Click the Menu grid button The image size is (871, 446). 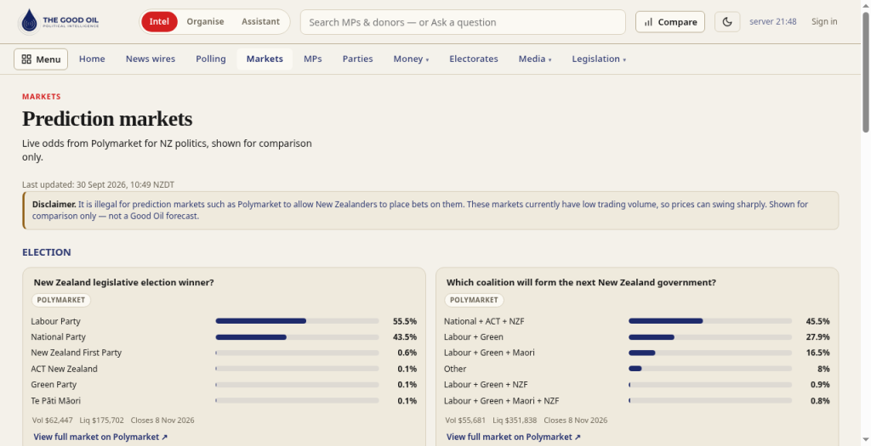coord(41,59)
